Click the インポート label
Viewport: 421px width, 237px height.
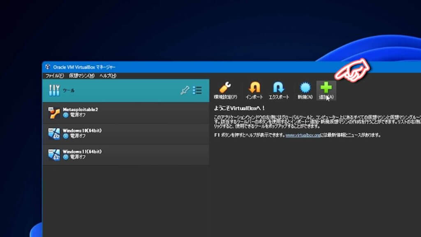pos(254,97)
